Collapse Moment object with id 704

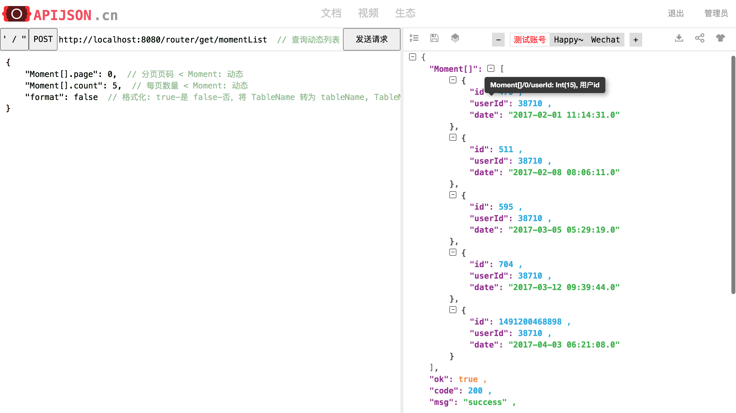453,252
